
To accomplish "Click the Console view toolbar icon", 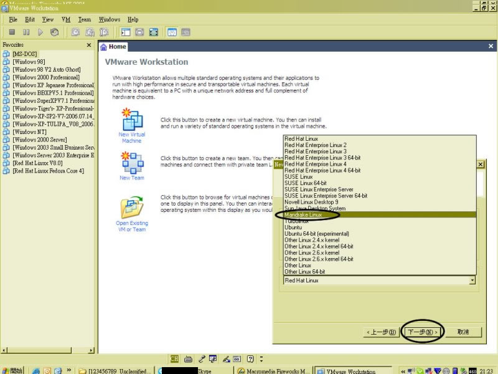I will pos(186,32).
